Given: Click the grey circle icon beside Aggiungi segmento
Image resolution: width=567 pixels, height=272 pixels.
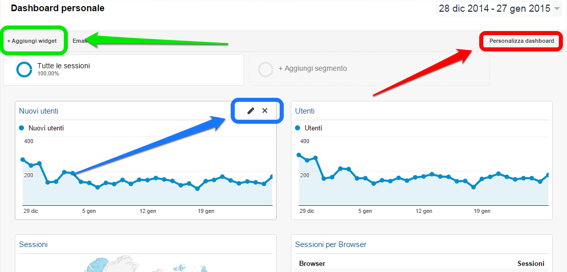Looking at the screenshot, I should (x=266, y=69).
